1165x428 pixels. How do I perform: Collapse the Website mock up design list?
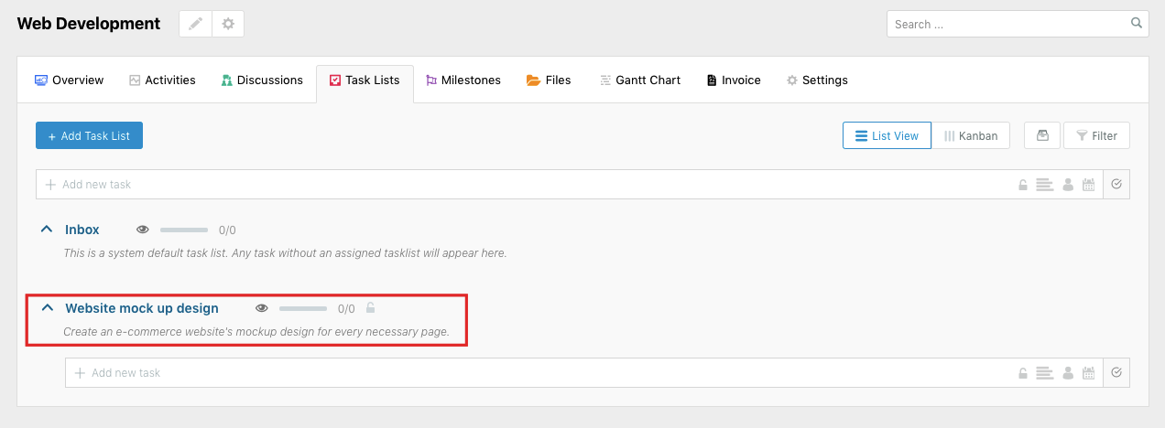click(47, 308)
